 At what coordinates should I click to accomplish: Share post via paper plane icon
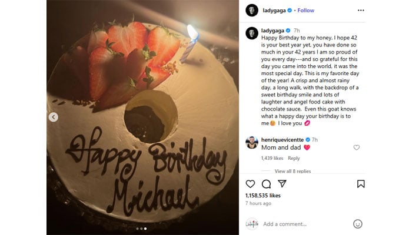pyautogui.click(x=281, y=184)
